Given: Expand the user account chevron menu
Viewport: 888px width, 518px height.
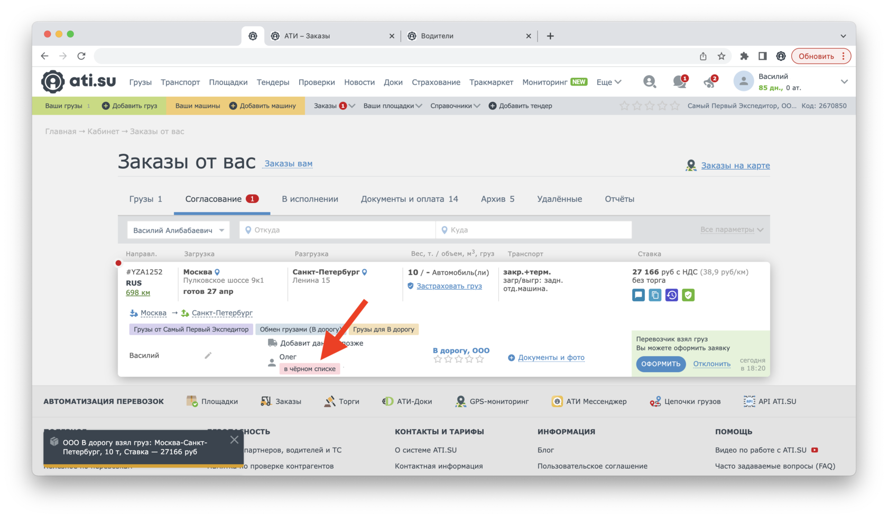Looking at the screenshot, I should pos(844,81).
